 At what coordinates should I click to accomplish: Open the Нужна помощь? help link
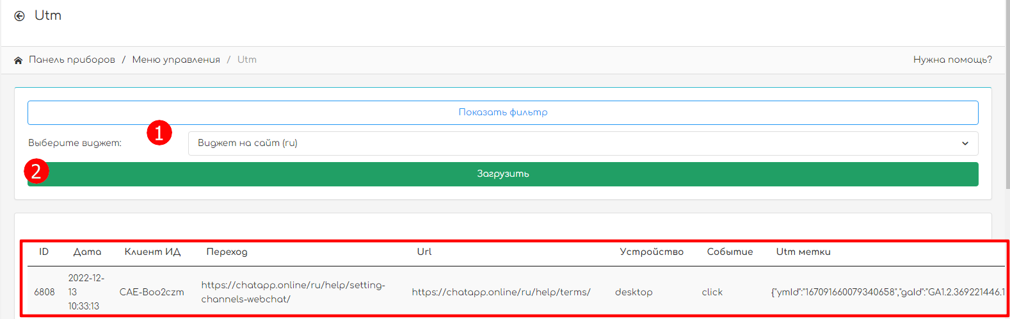[x=952, y=60]
